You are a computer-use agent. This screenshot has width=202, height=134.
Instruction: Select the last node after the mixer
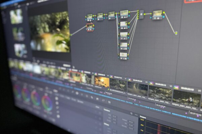click(158, 14)
